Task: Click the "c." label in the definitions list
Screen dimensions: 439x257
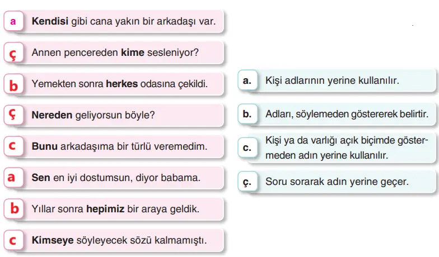Action: point(247,147)
